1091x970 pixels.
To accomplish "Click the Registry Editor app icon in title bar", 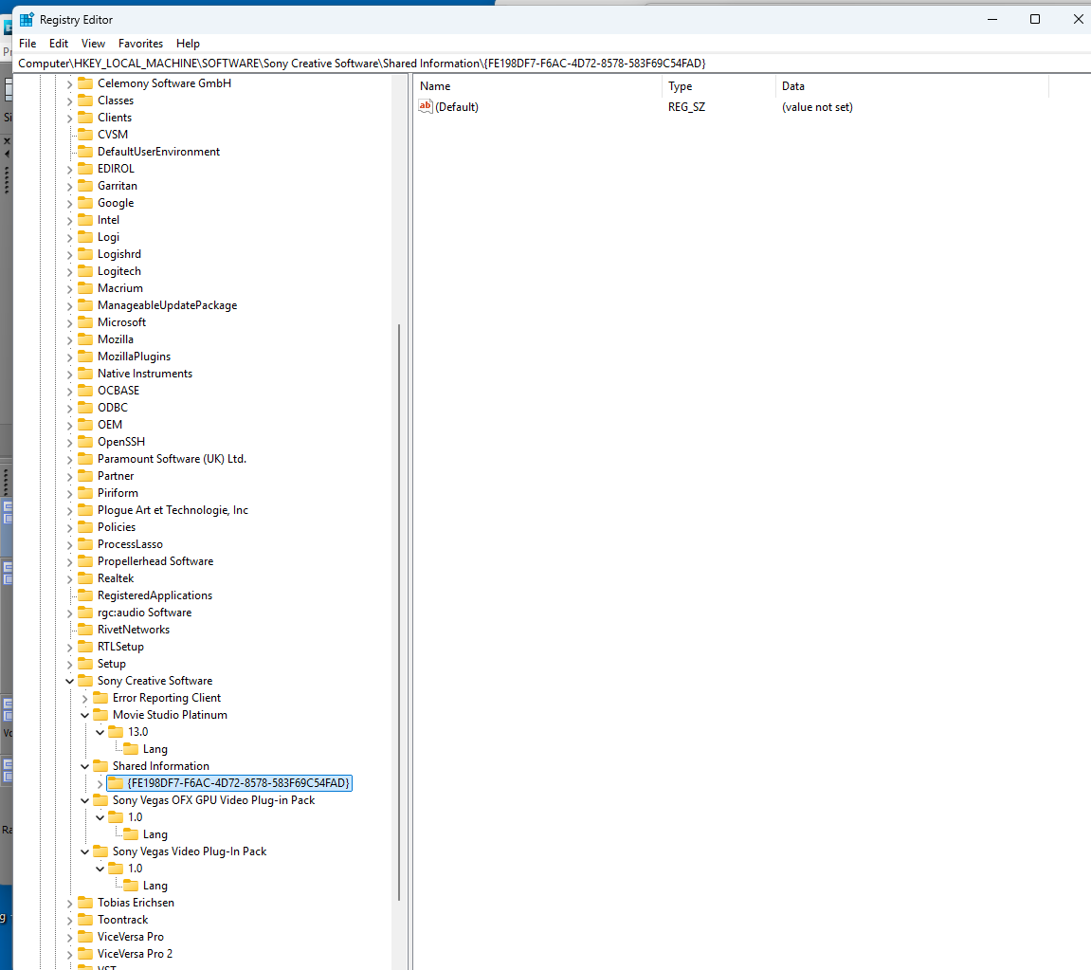I will click(27, 20).
